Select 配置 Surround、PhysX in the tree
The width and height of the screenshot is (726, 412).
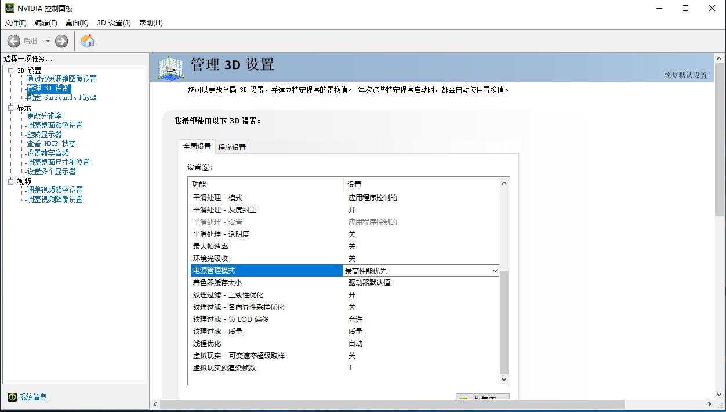(x=61, y=98)
